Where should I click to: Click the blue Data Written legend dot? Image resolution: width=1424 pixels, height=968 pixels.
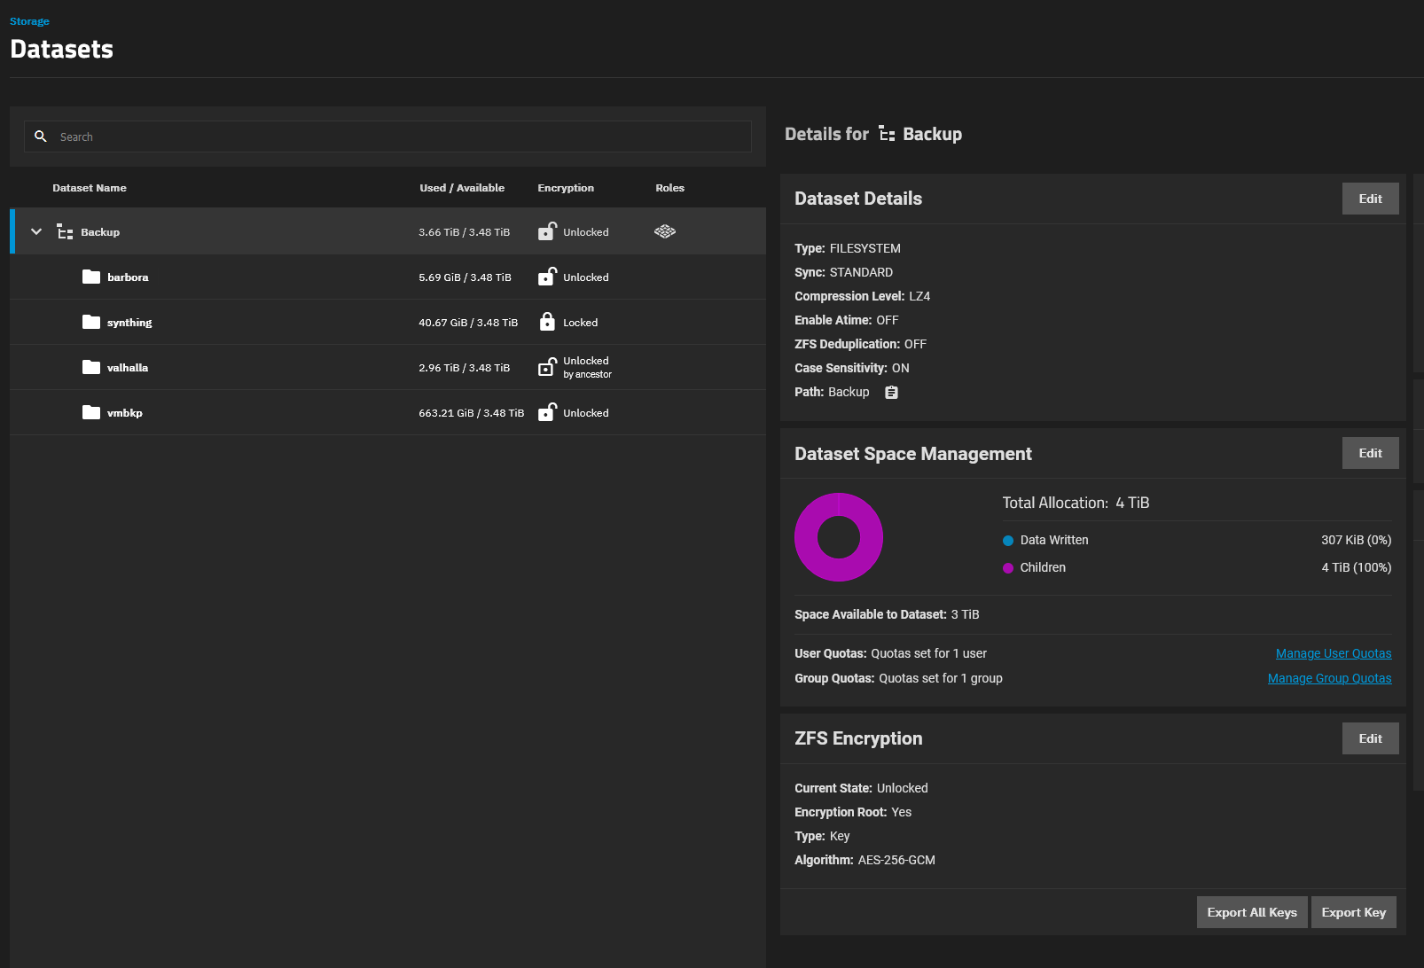coord(1008,541)
